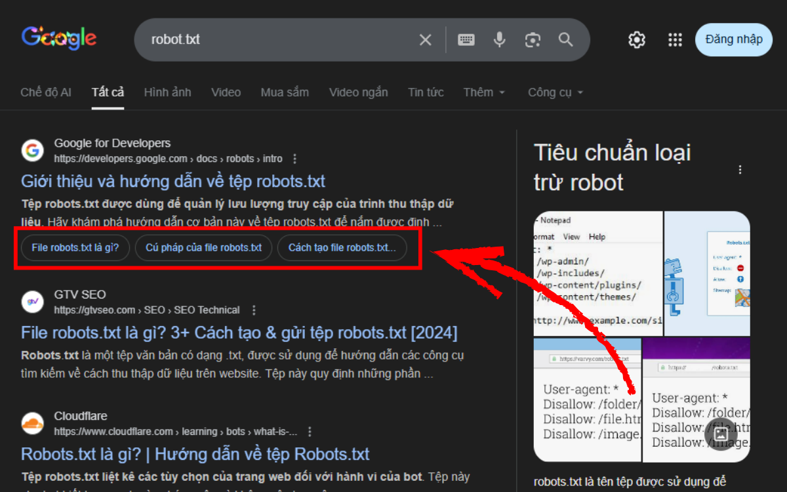Click the Cloudflare result favicon

[x=33, y=423]
